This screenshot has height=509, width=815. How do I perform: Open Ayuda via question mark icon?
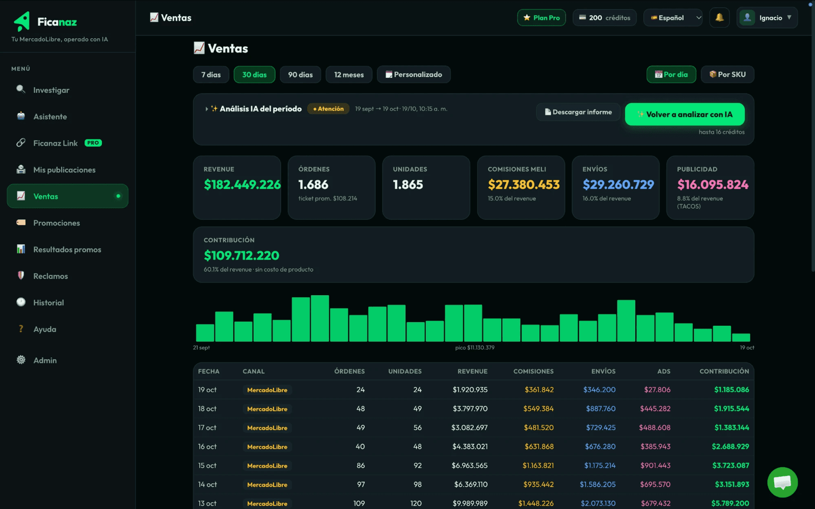coord(21,329)
